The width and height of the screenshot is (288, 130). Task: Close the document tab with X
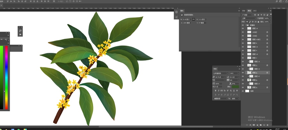coord(1,5)
